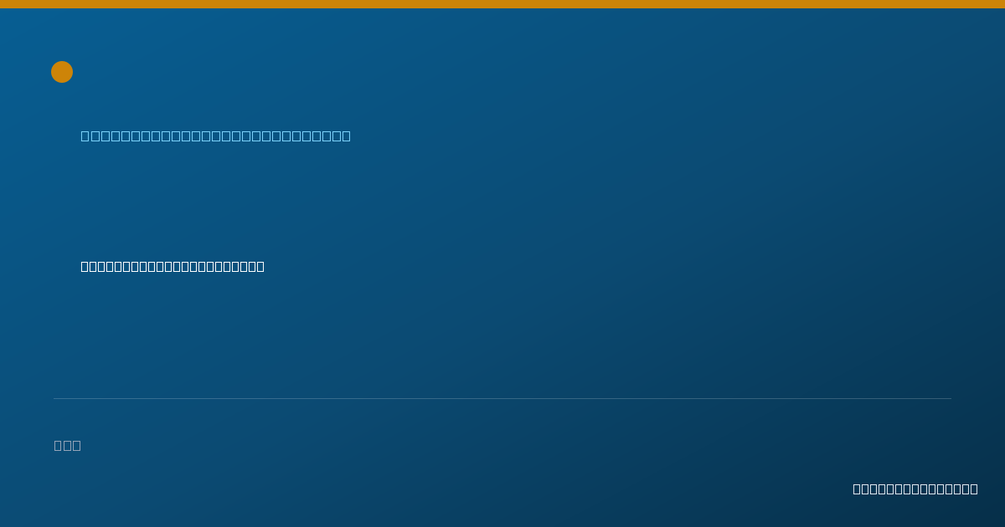This screenshot has width=1005, height=527.
Task: Click the thin horizontal divider line
Action: coord(502,398)
